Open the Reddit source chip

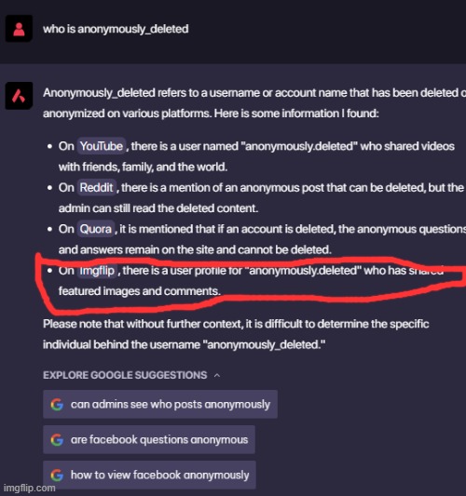tap(96, 188)
